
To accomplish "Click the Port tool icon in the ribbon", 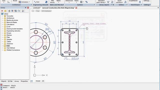I will tap(35, 2).
